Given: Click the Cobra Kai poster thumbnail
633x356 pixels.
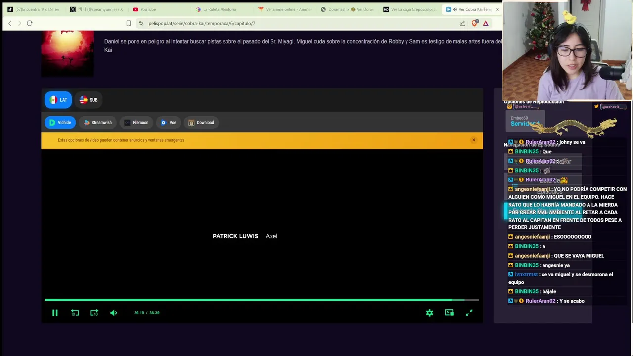Looking at the screenshot, I should [x=67, y=53].
